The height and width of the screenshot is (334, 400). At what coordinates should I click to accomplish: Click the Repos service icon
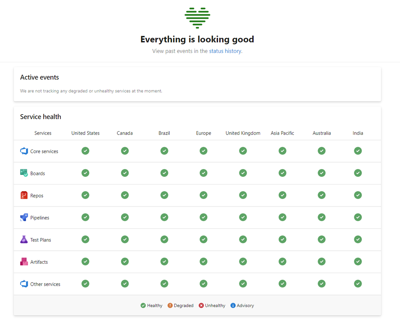point(24,195)
